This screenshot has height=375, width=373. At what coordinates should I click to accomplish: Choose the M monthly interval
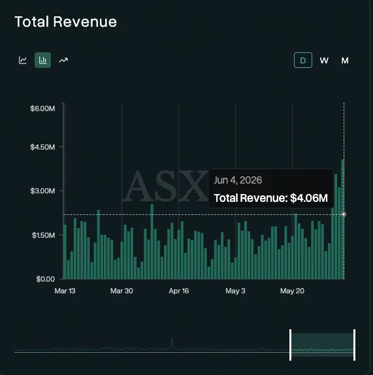[x=345, y=60]
